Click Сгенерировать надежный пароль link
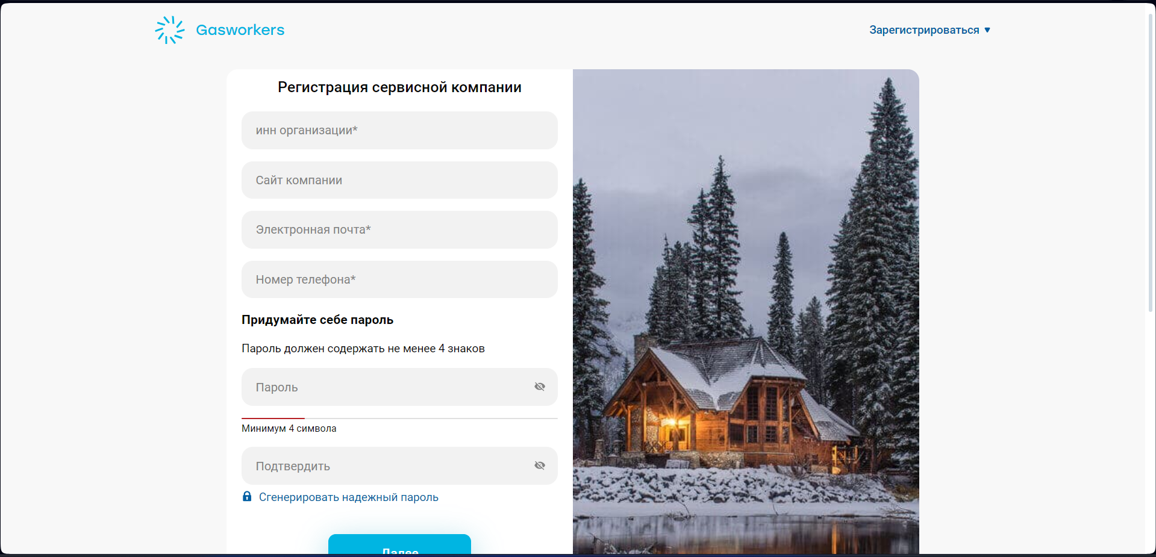 click(x=349, y=497)
